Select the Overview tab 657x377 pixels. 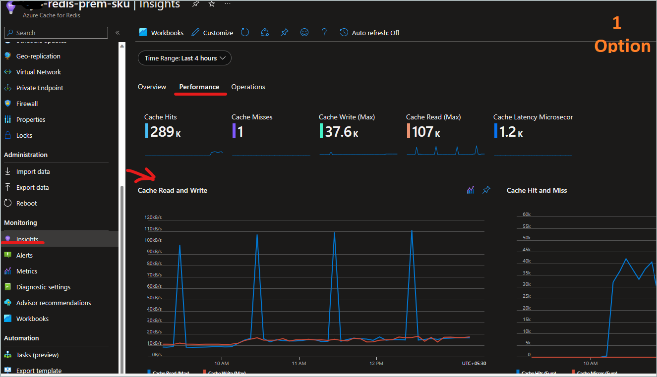(152, 87)
